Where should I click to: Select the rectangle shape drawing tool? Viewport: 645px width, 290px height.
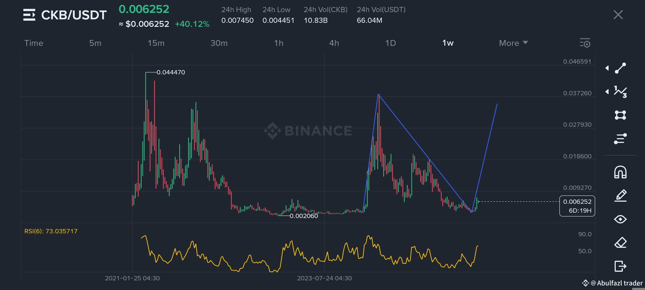tap(620, 115)
